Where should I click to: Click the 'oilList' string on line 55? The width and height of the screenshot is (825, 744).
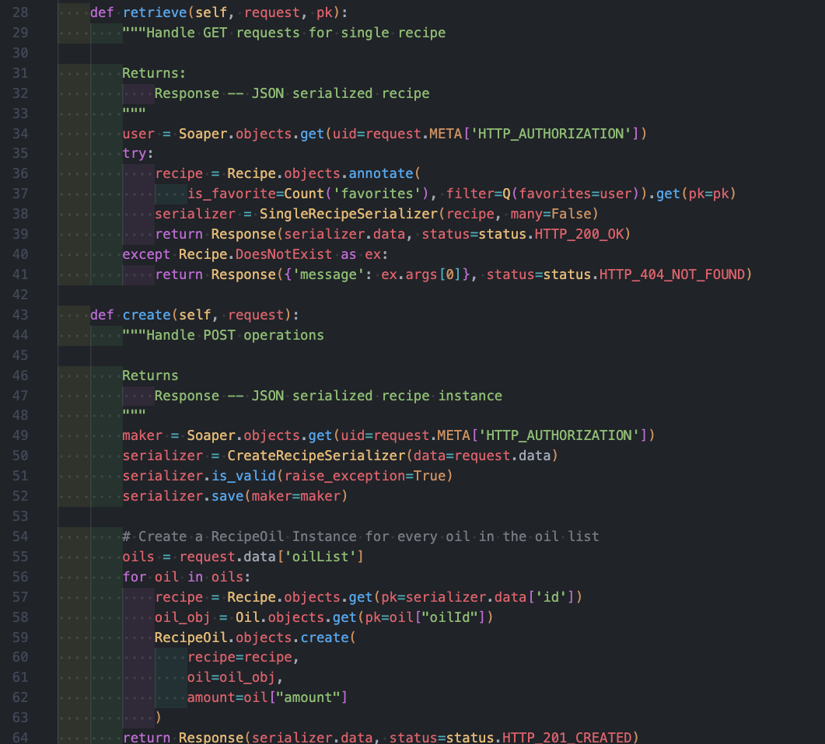pos(320,556)
